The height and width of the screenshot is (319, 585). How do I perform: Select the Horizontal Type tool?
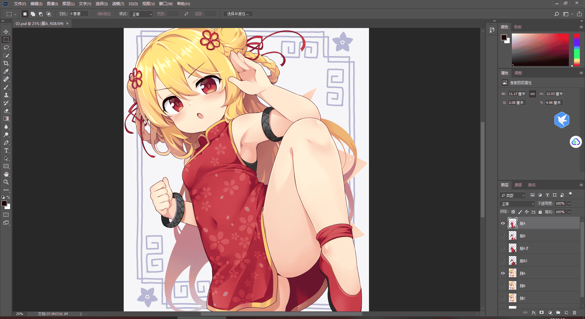click(x=6, y=150)
